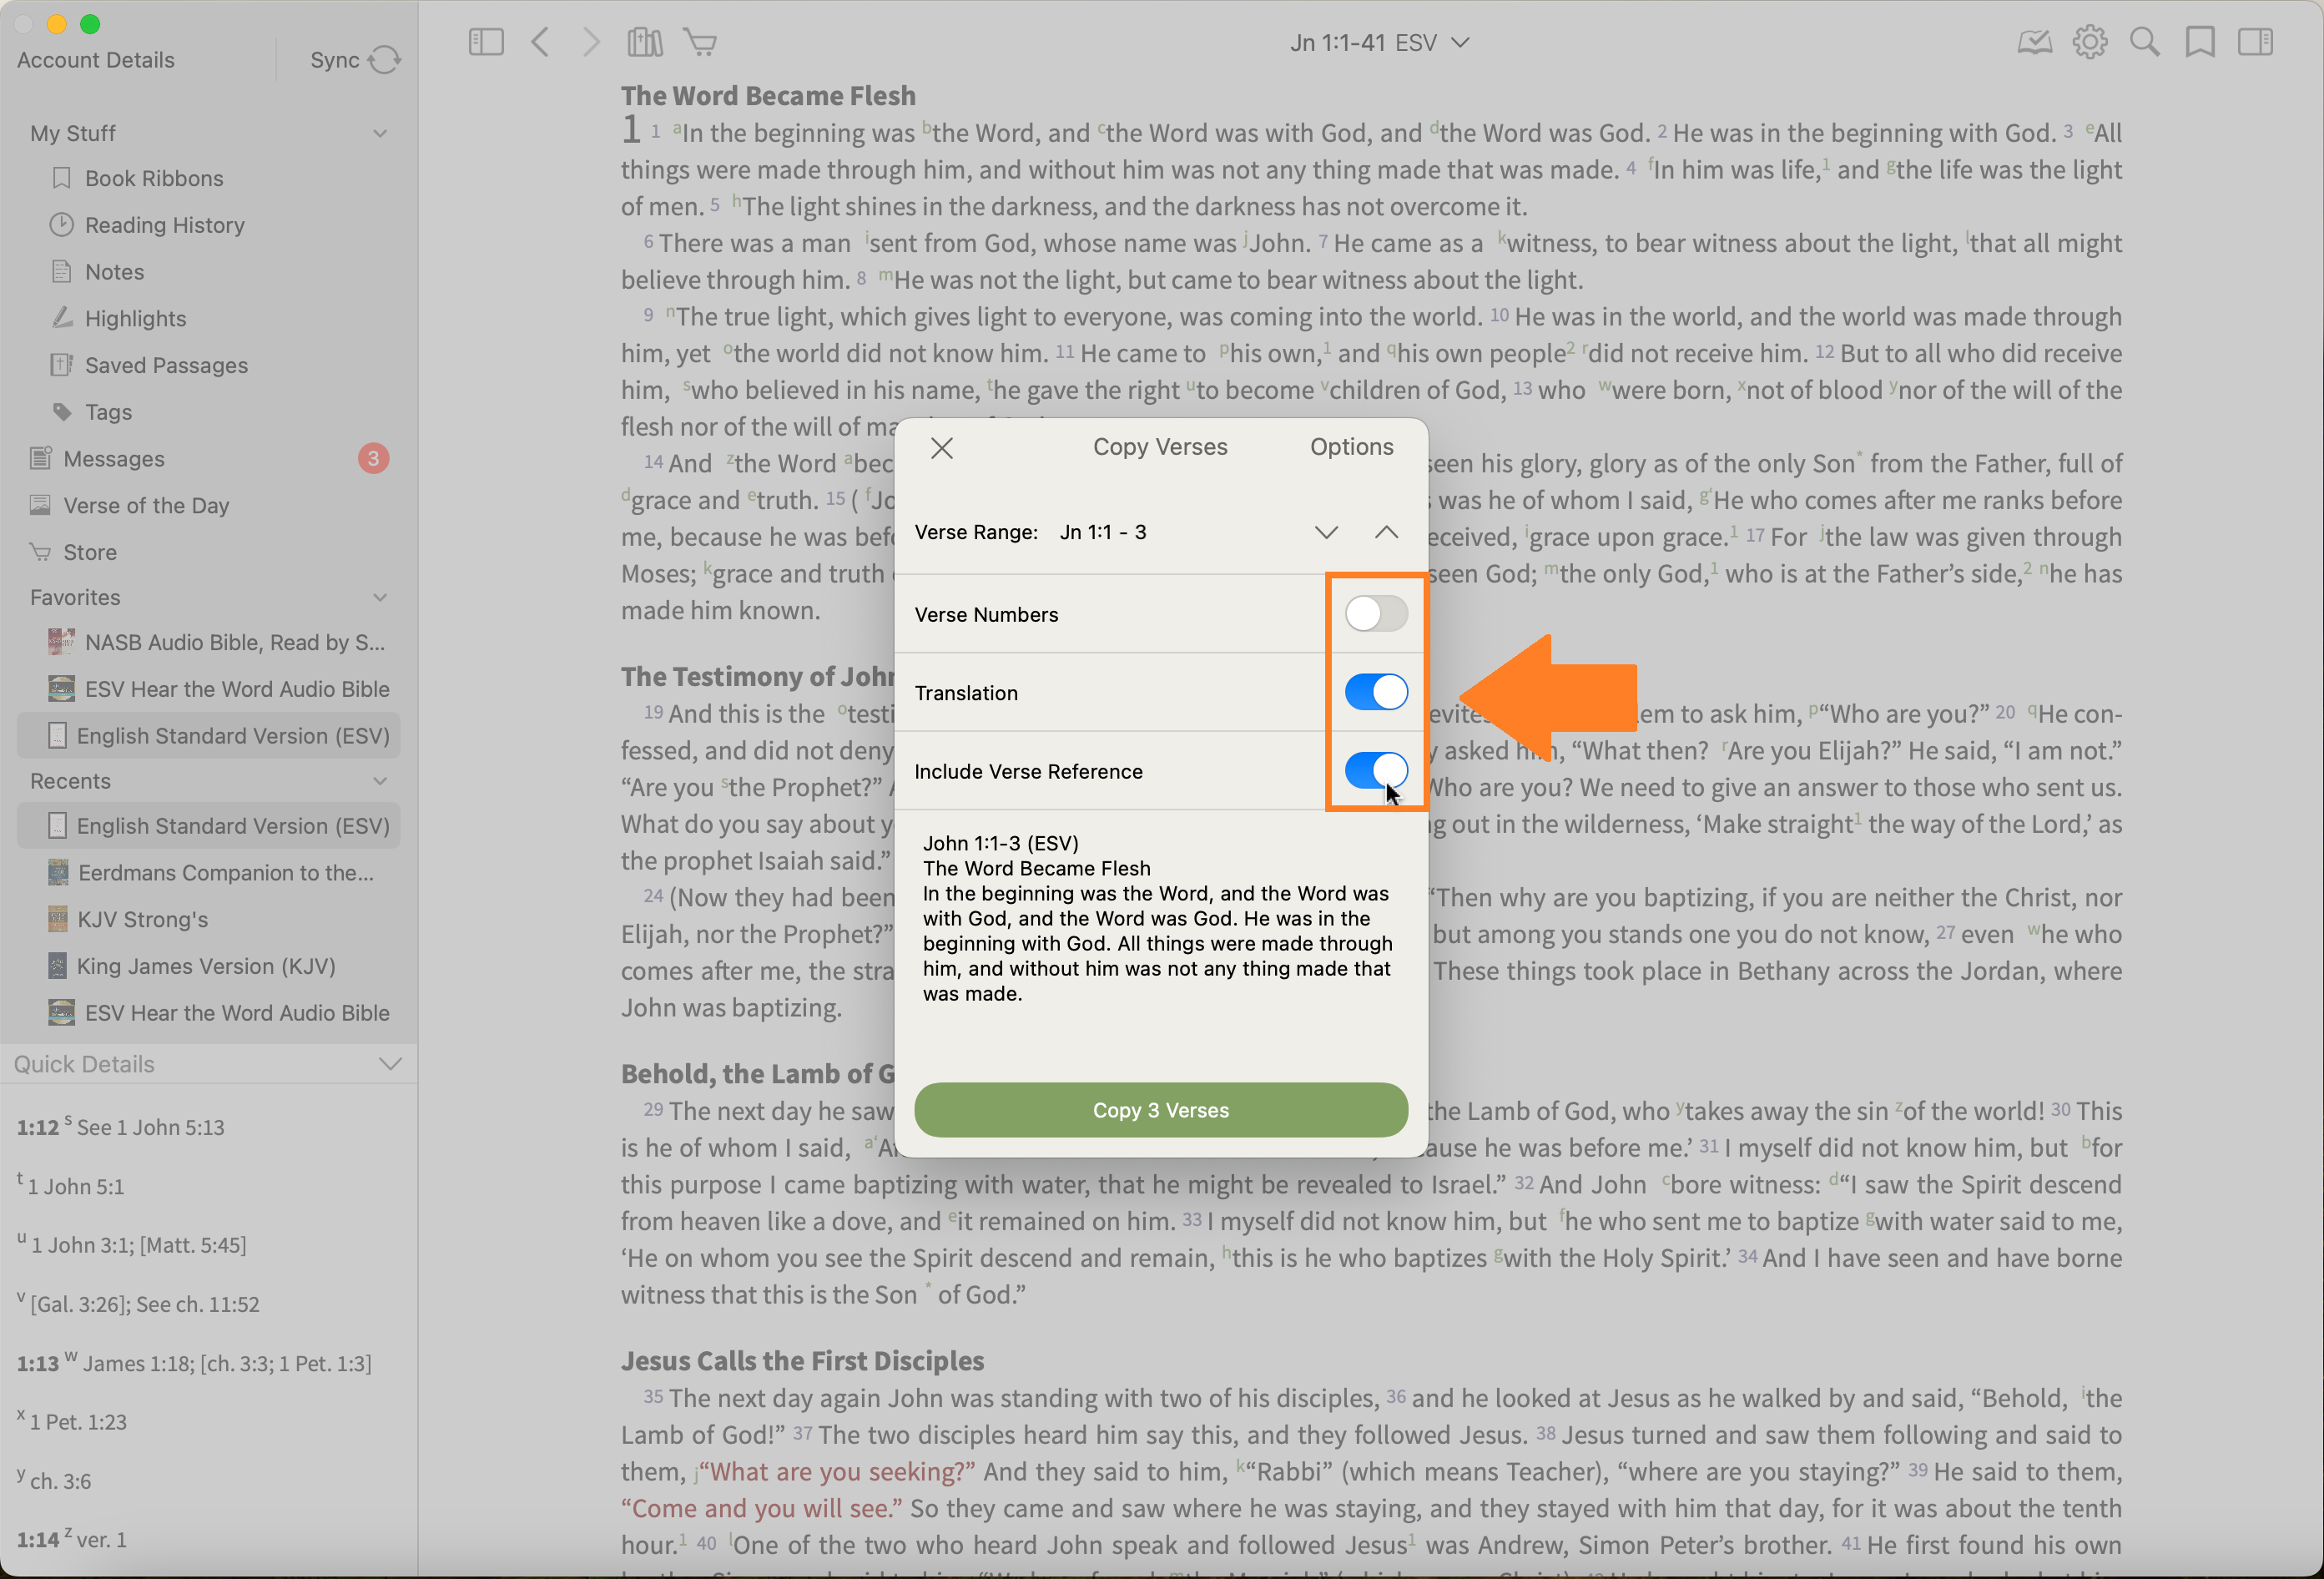Screen dimensions: 2324x1579
Task: Enable the Verse Numbers toggle
Action: [1376, 614]
